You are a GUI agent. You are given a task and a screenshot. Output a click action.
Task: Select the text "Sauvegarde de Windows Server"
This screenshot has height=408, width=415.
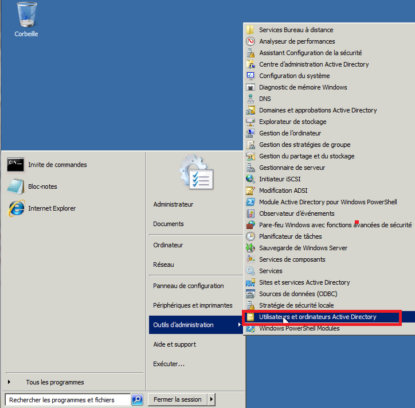click(303, 248)
